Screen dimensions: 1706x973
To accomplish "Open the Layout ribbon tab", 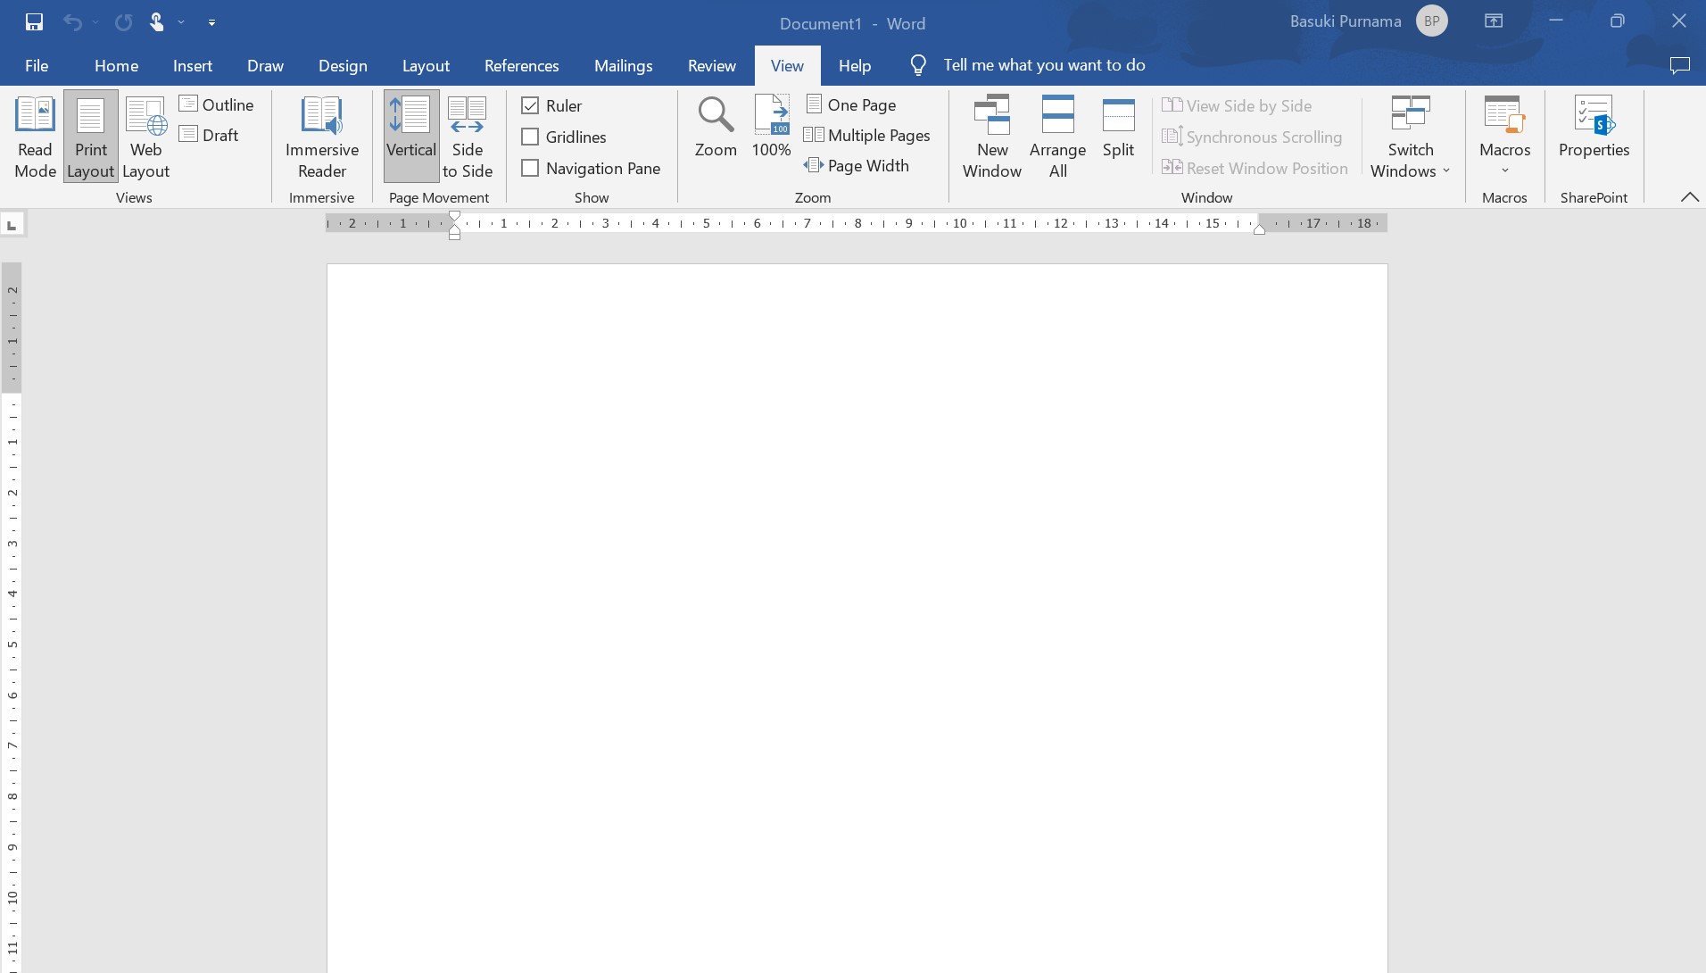I will point(426,66).
